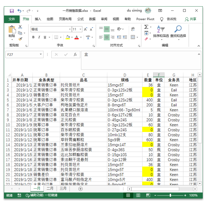
Task: Decrease font size with the small A icon
Action: click(91, 29)
